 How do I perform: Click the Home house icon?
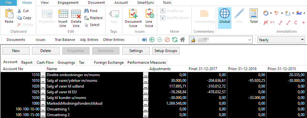coord(182,40)
